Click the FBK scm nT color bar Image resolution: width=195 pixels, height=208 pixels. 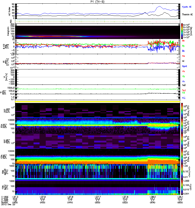point(182,187)
